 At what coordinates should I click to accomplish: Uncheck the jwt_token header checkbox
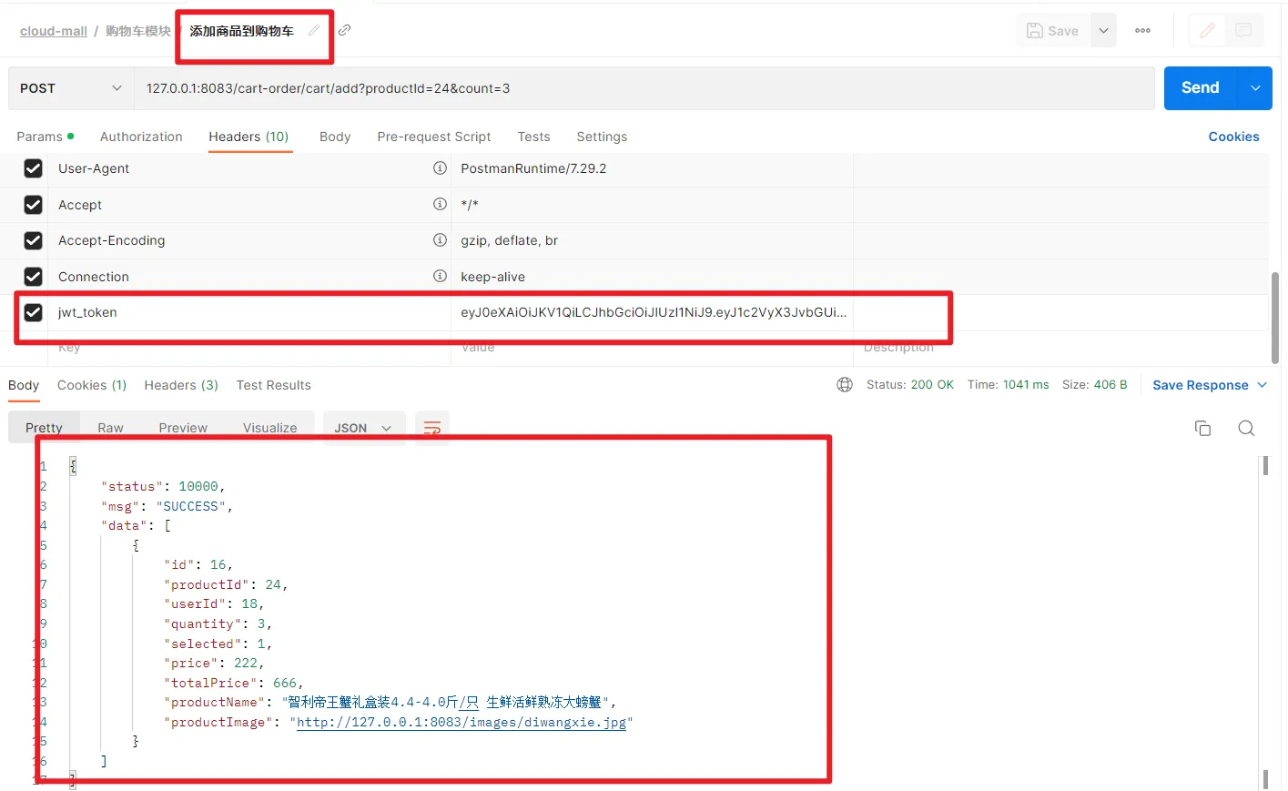click(34, 312)
